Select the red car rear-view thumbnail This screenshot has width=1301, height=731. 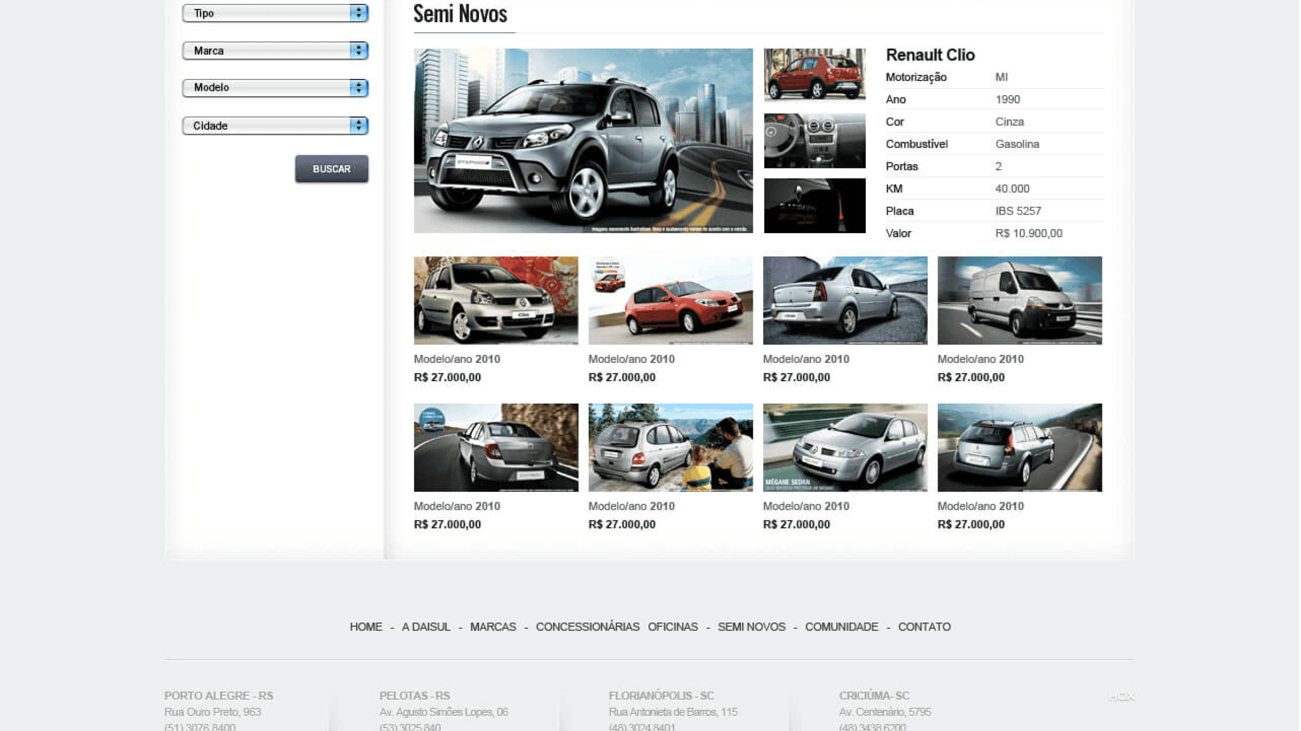(815, 75)
